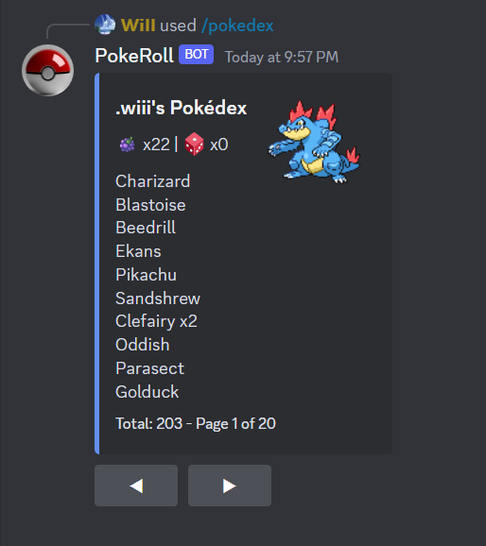
Task: Click the PokeRoll bot name
Action: [134, 56]
